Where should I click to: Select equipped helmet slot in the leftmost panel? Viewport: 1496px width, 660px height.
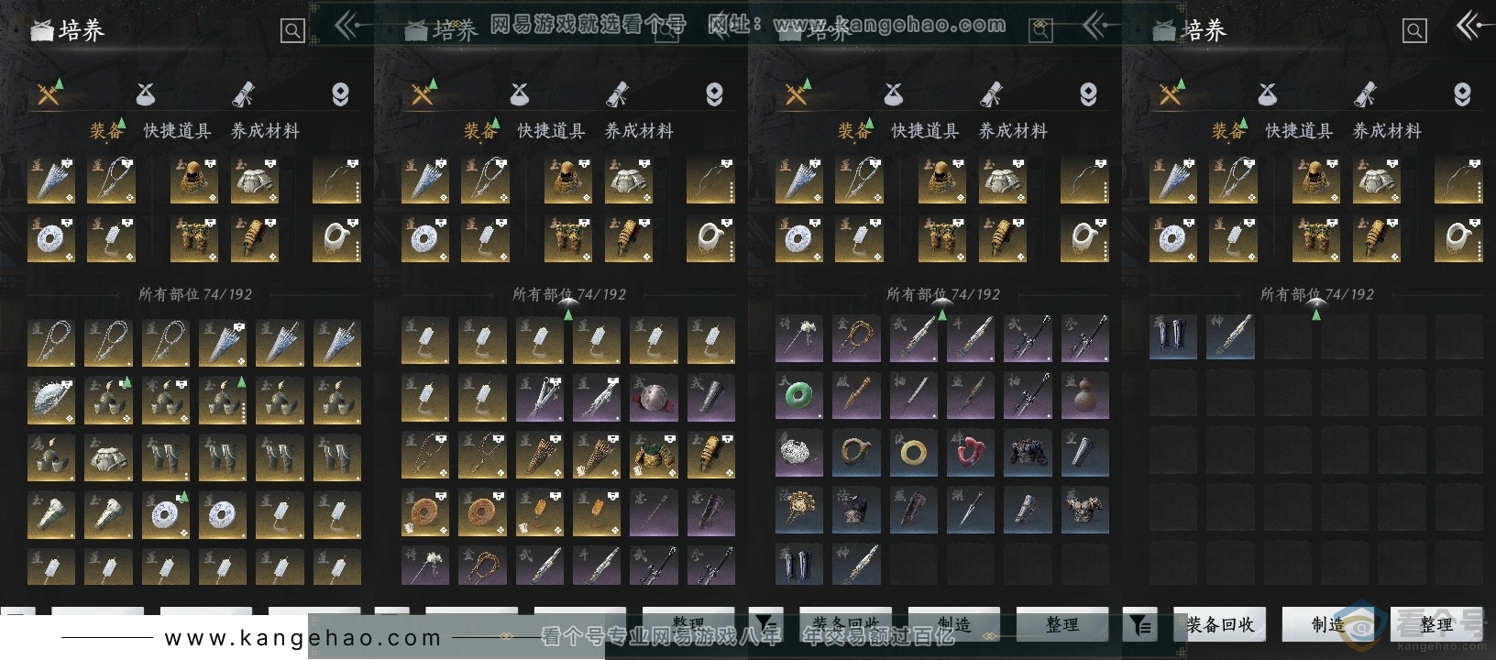click(193, 181)
